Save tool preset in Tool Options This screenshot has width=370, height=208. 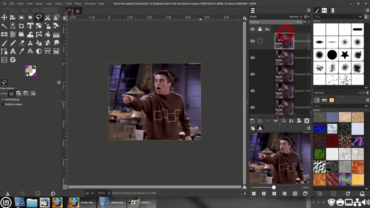pos(8,194)
